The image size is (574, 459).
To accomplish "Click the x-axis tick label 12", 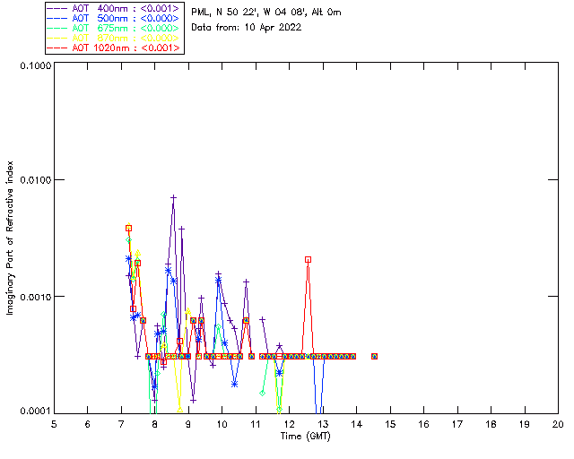I will [x=289, y=424].
